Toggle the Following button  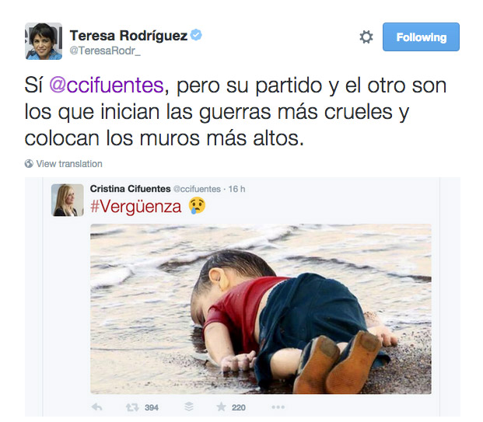point(421,37)
